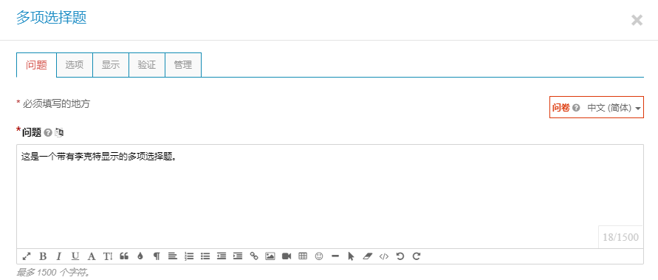Screen dimensions: 658x280
Task: Insert an image
Action: click(270, 256)
